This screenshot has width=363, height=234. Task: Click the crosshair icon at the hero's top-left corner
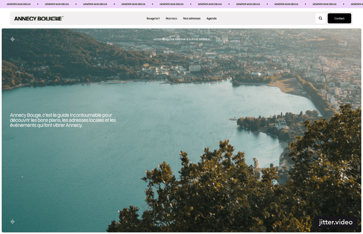click(13, 39)
